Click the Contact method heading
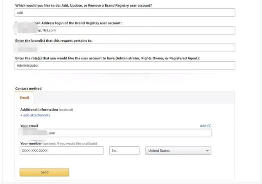This screenshot has width=262, height=184. pos(28,88)
